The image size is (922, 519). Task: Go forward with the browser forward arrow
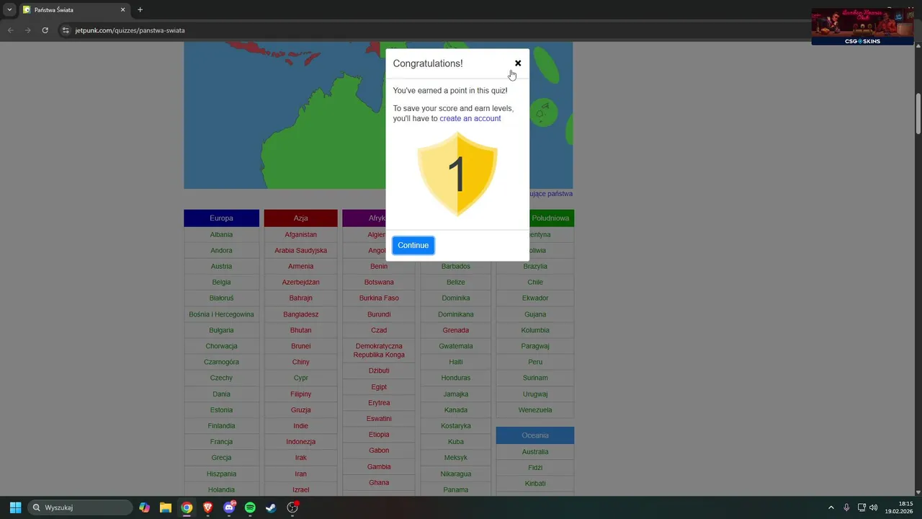coord(27,30)
